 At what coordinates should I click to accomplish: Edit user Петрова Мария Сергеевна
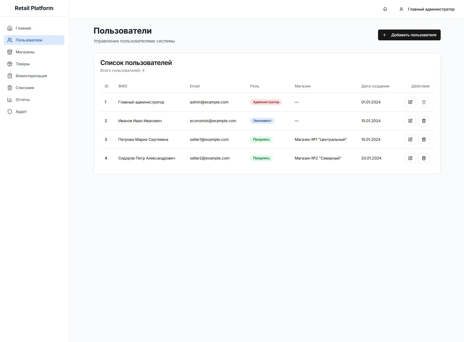[x=410, y=139]
